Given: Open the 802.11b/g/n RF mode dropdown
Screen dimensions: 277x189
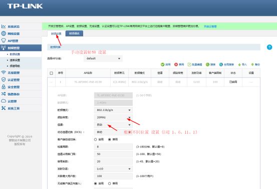Looking at the screenshot, I should click(113, 110).
